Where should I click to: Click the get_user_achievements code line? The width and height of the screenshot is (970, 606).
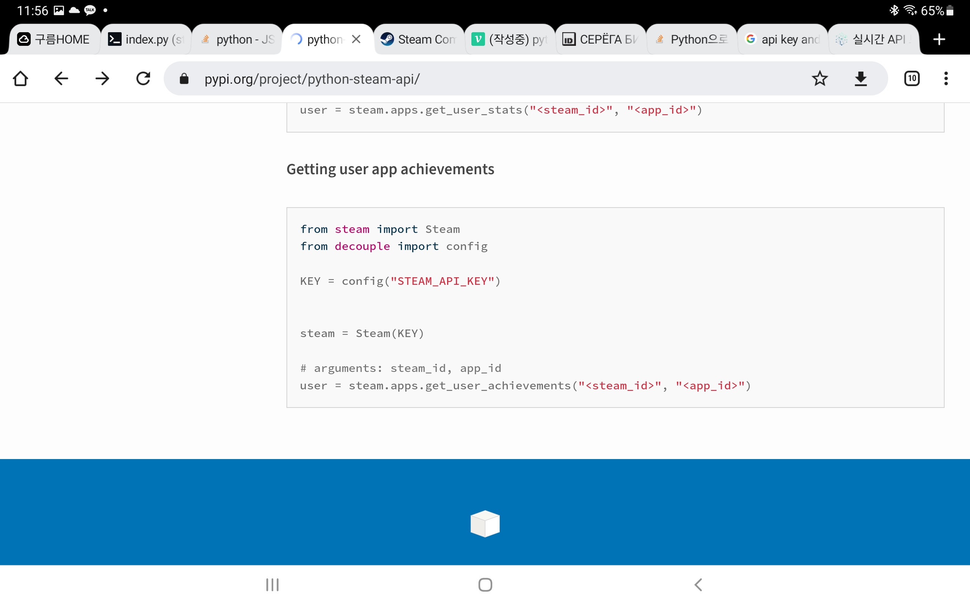(x=525, y=386)
